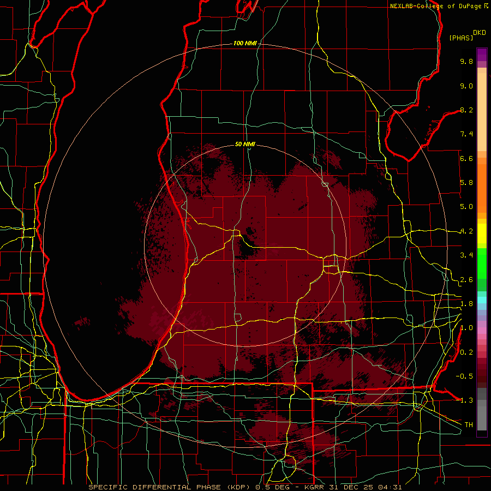Click the 1.3 legend value near the gray band
Screen dimensions: 491x491
tap(466, 400)
